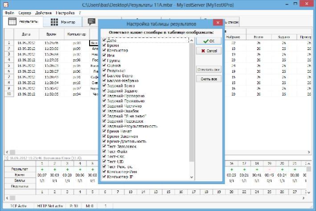Toggle the Заданий-Всего checkbox
Image resolution: width=316 pixels, height=211 pixels.
104,86
